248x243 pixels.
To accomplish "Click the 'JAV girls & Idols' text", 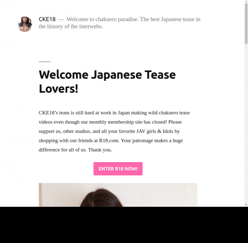I will click(x=155, y=131).
